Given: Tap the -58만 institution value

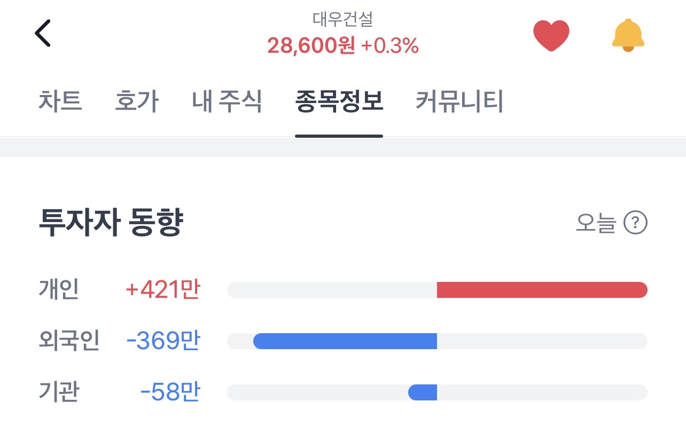Looking at the screenshot, I should (x=170, y=392).
